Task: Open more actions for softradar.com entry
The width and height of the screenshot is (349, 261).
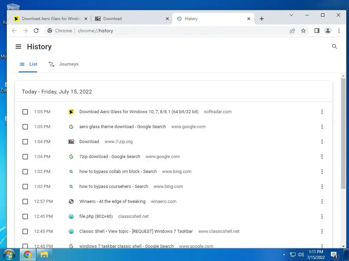Action: 322,111
